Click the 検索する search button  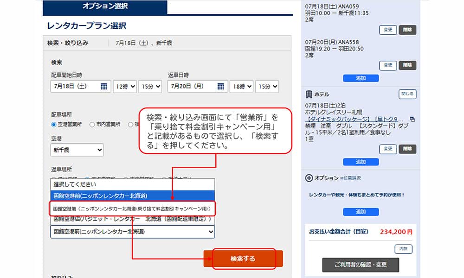(243, 259)
